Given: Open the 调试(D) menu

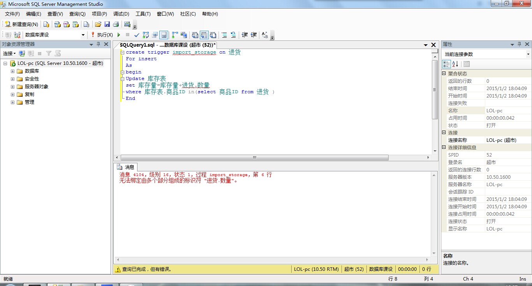Looking at the screenshot, I should pyautogui.click(x=121, y=14).
